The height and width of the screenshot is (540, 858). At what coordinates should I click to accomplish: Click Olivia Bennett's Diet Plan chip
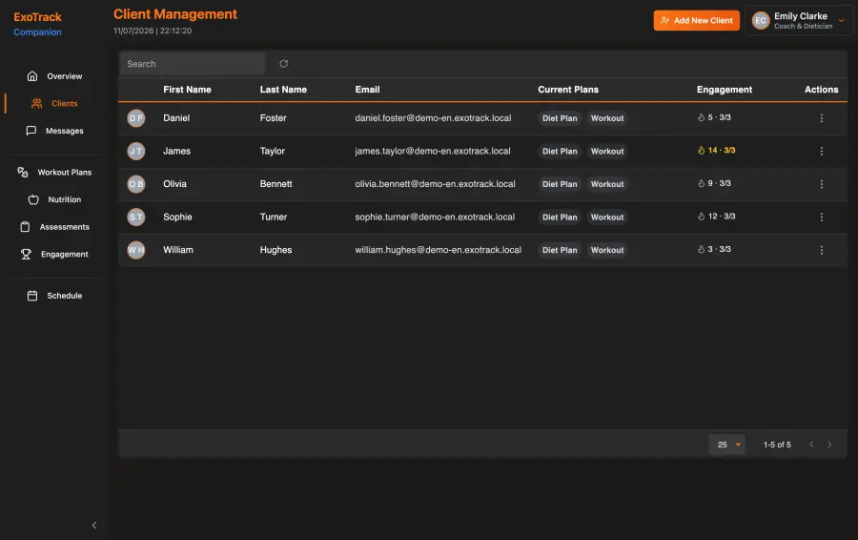click(x=560, y=184)
